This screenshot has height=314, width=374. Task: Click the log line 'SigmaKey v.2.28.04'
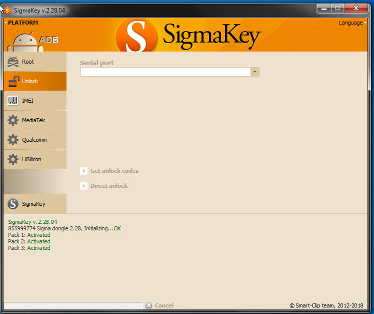pyautogui.click(x=32, y=222)
